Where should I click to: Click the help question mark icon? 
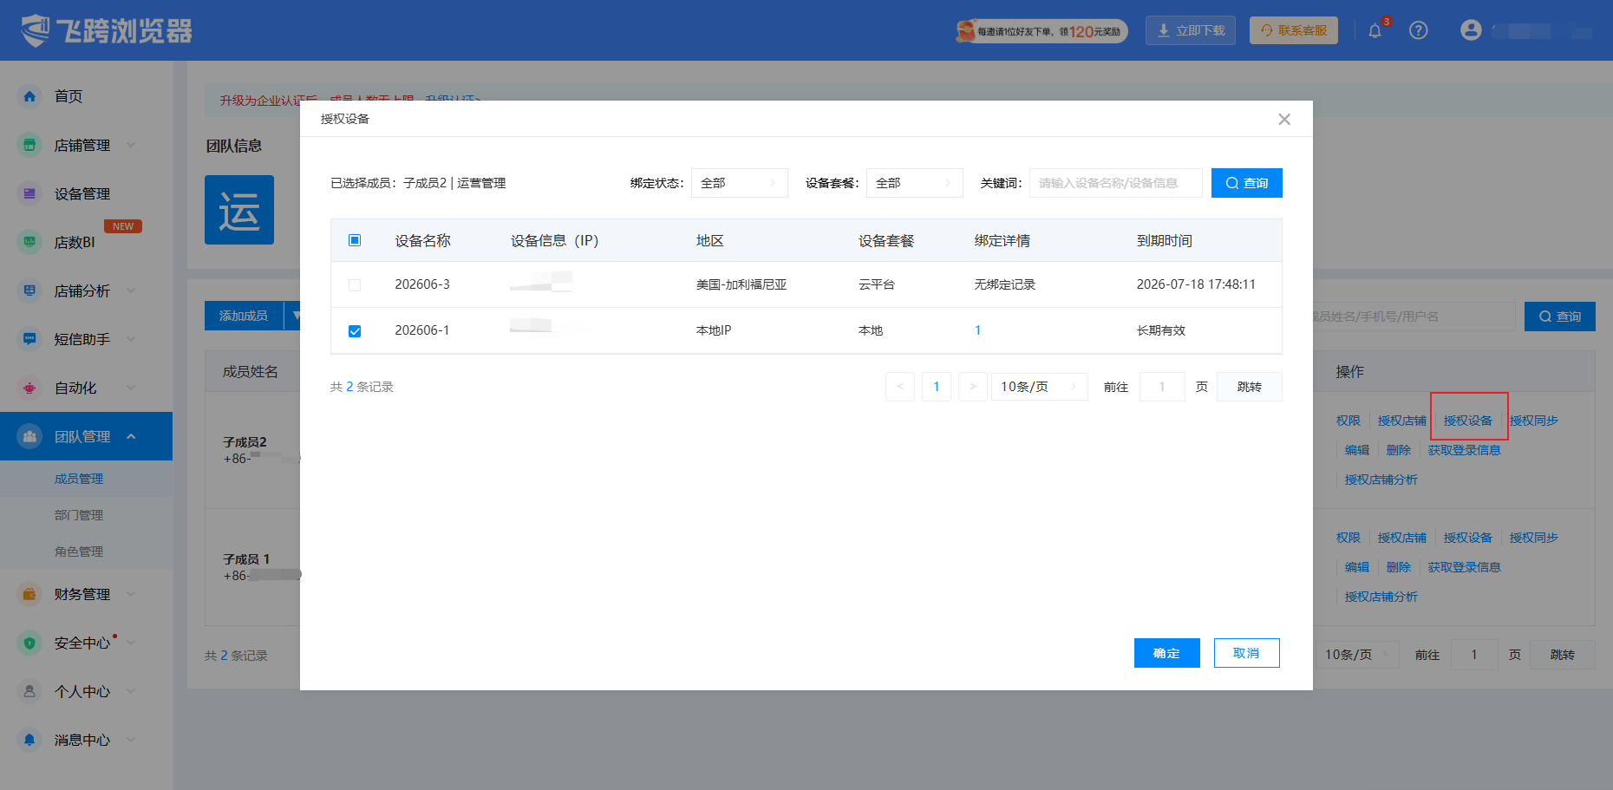tap(1419, 30)
